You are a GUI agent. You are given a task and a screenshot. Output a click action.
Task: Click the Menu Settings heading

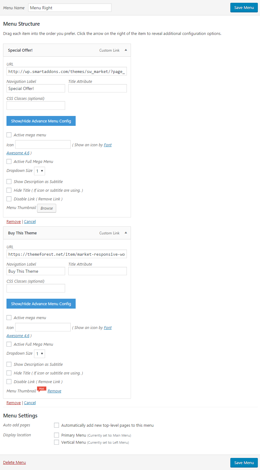click(x=20, y=416)
